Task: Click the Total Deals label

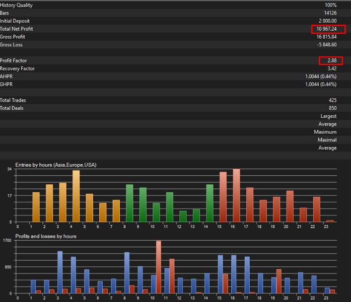Action: 12,108
